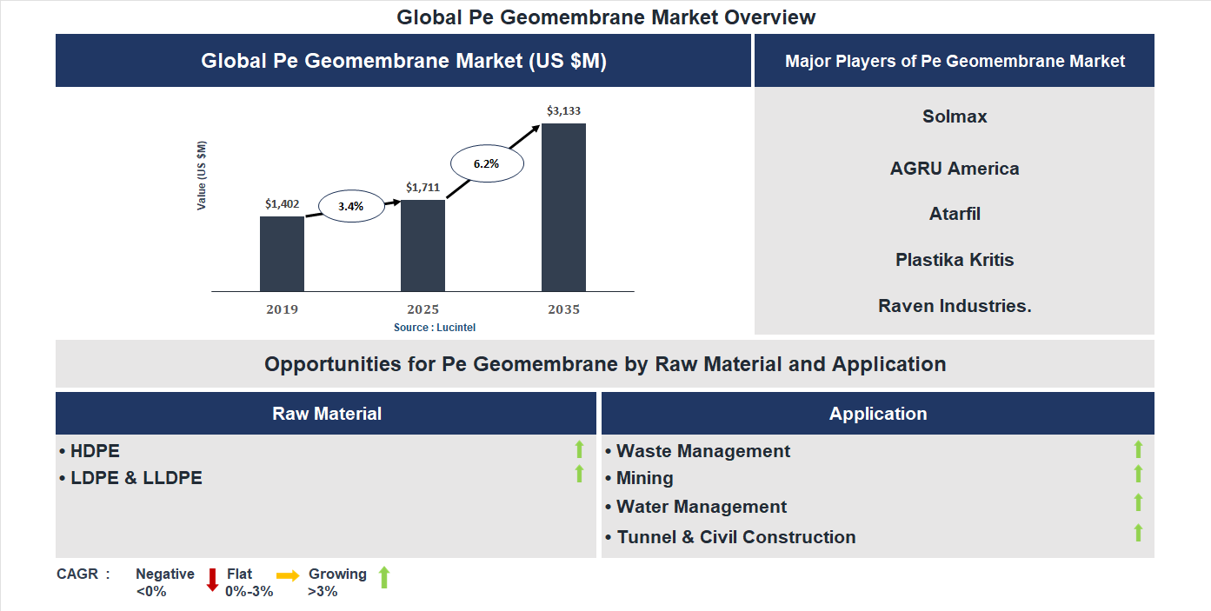Select the 2025 axis label
The height and width of the screenshot is (611, 1211).
(423, 309)
